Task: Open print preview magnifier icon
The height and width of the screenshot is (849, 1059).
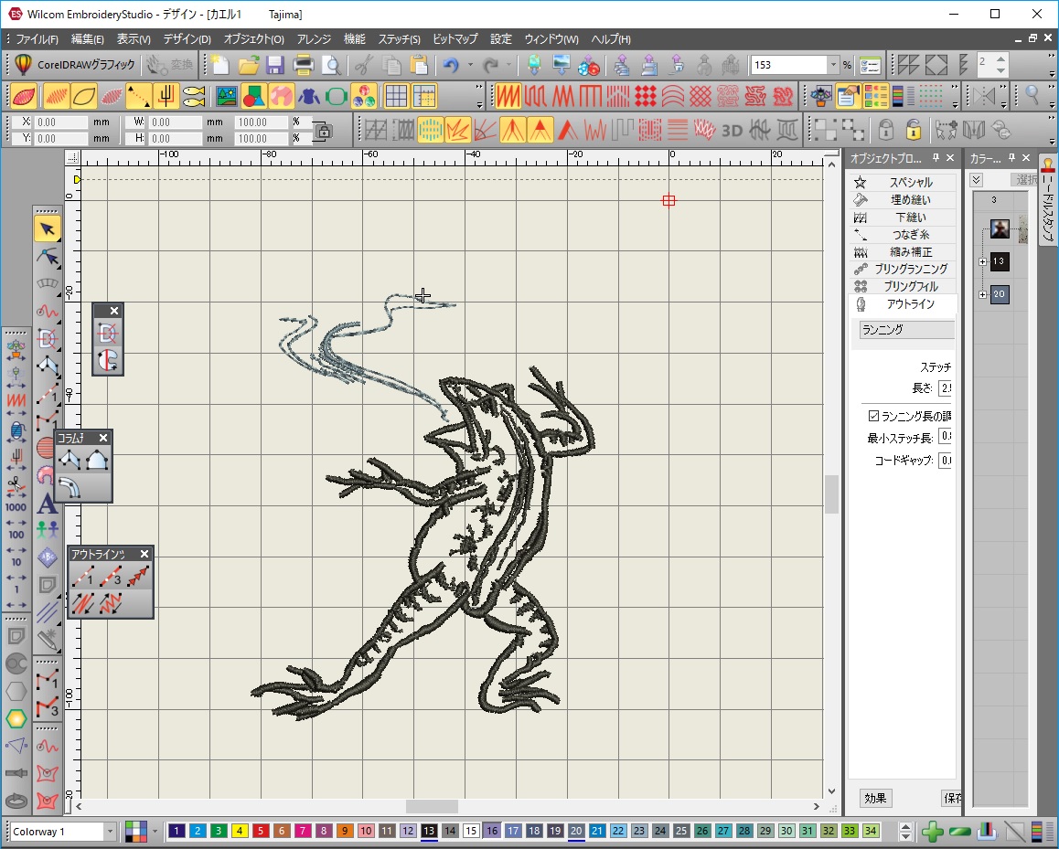Action: tap(331, 65)
